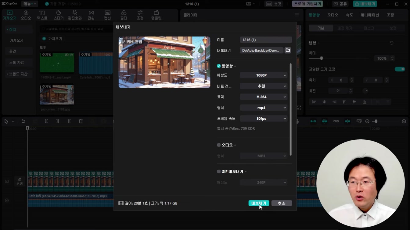410x230 pixels.
Task: Click the 확대 scale slider handle
Action: click(321, 58)
